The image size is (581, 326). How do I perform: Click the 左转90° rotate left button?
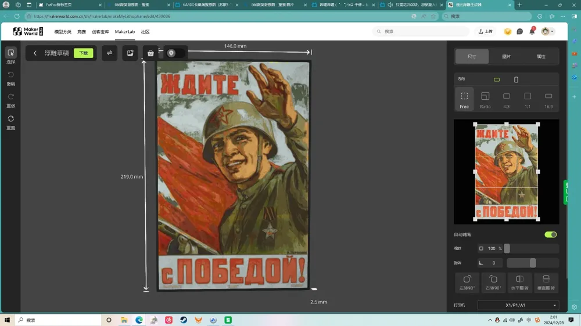(x=467, y=282)
